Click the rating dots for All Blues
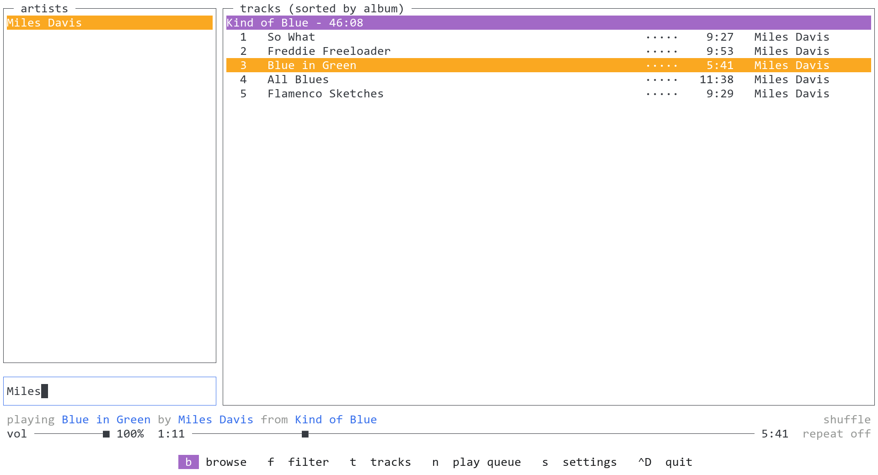The image size is (878, 475). pos(662,80)
